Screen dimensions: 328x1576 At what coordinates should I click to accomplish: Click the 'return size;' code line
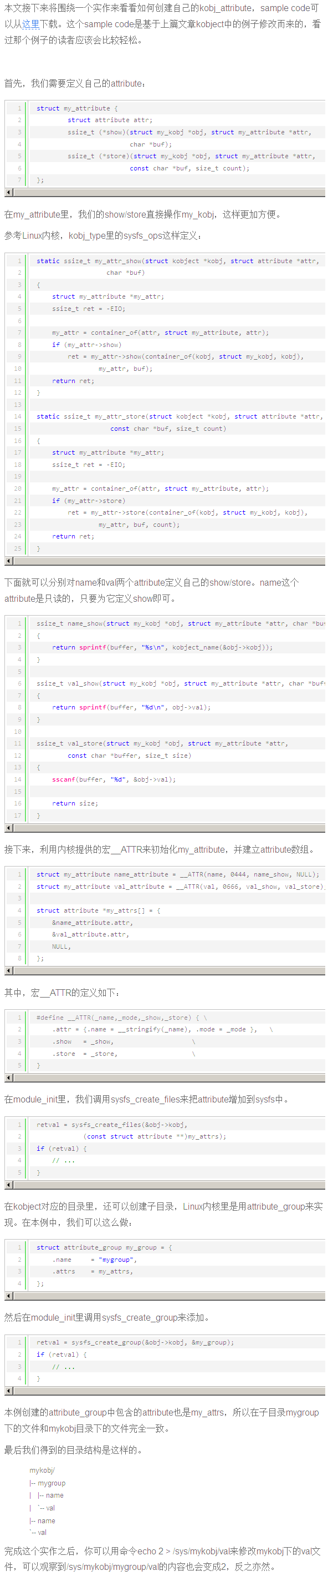[x=74, y=803]
